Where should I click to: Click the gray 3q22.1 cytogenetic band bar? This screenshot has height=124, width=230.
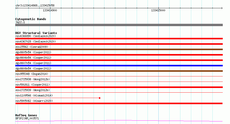pos(119,25)
